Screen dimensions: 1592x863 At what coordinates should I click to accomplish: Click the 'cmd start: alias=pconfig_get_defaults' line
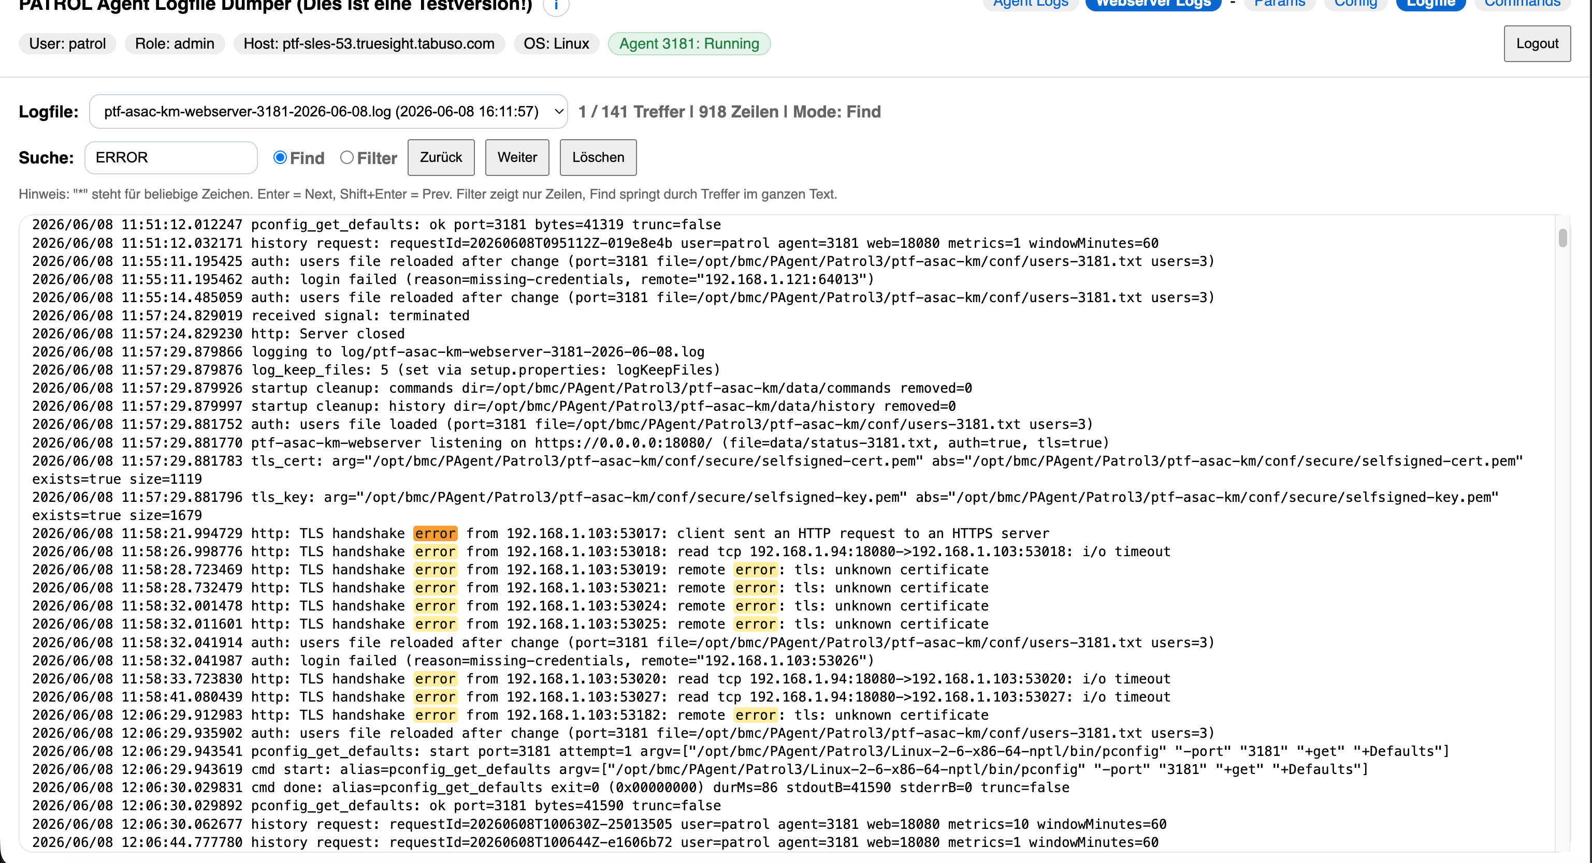(700, 770)
